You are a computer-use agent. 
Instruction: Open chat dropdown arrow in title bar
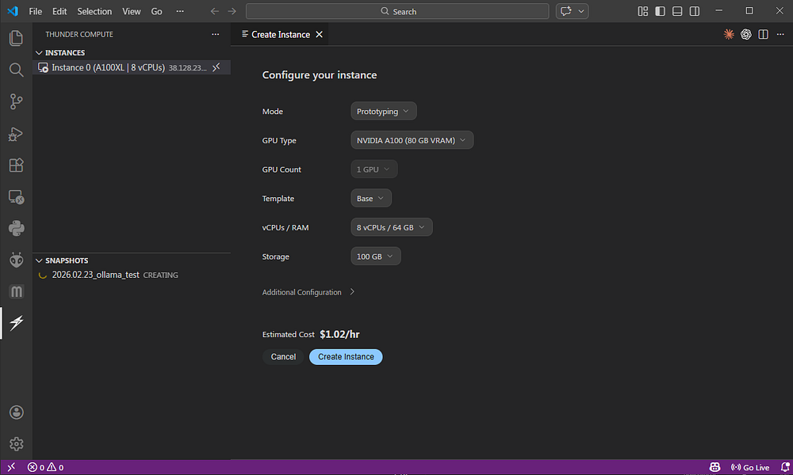[x=581, y=11]
